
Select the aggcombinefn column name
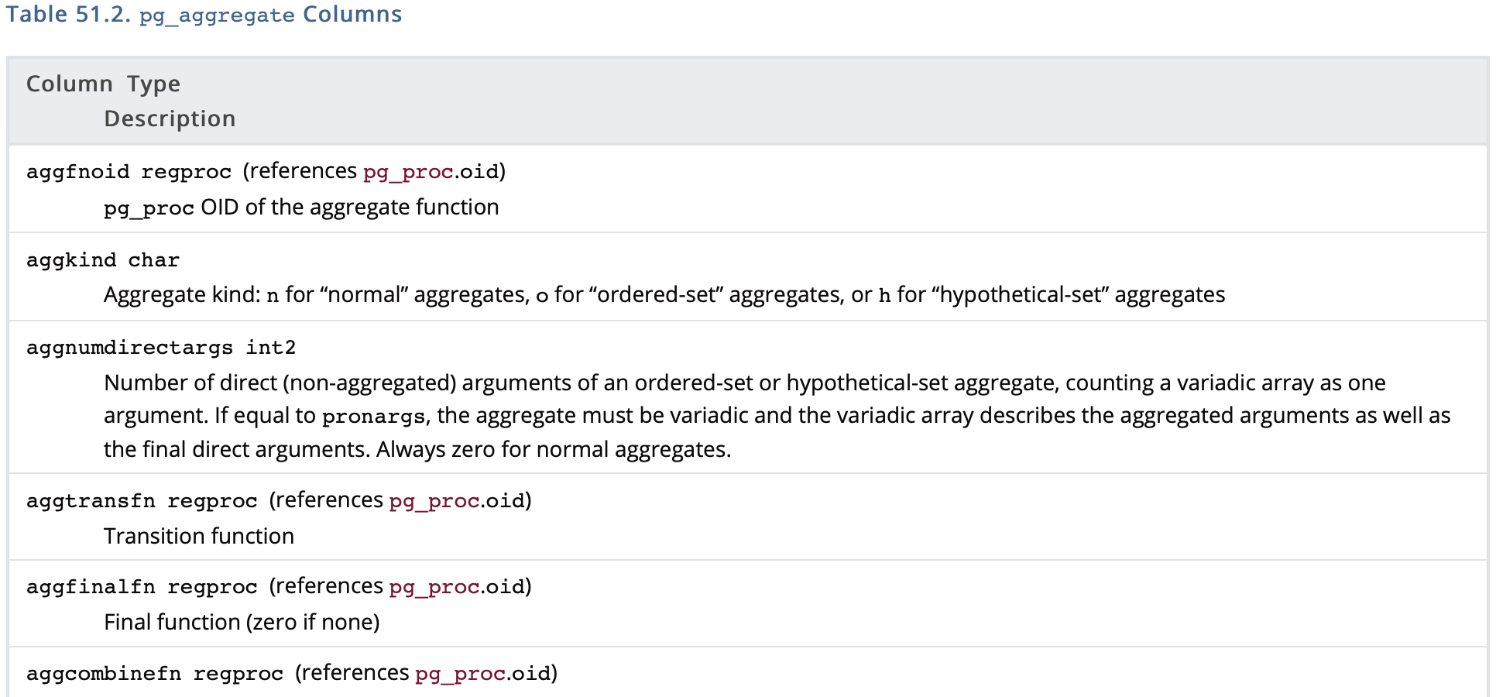104,674
